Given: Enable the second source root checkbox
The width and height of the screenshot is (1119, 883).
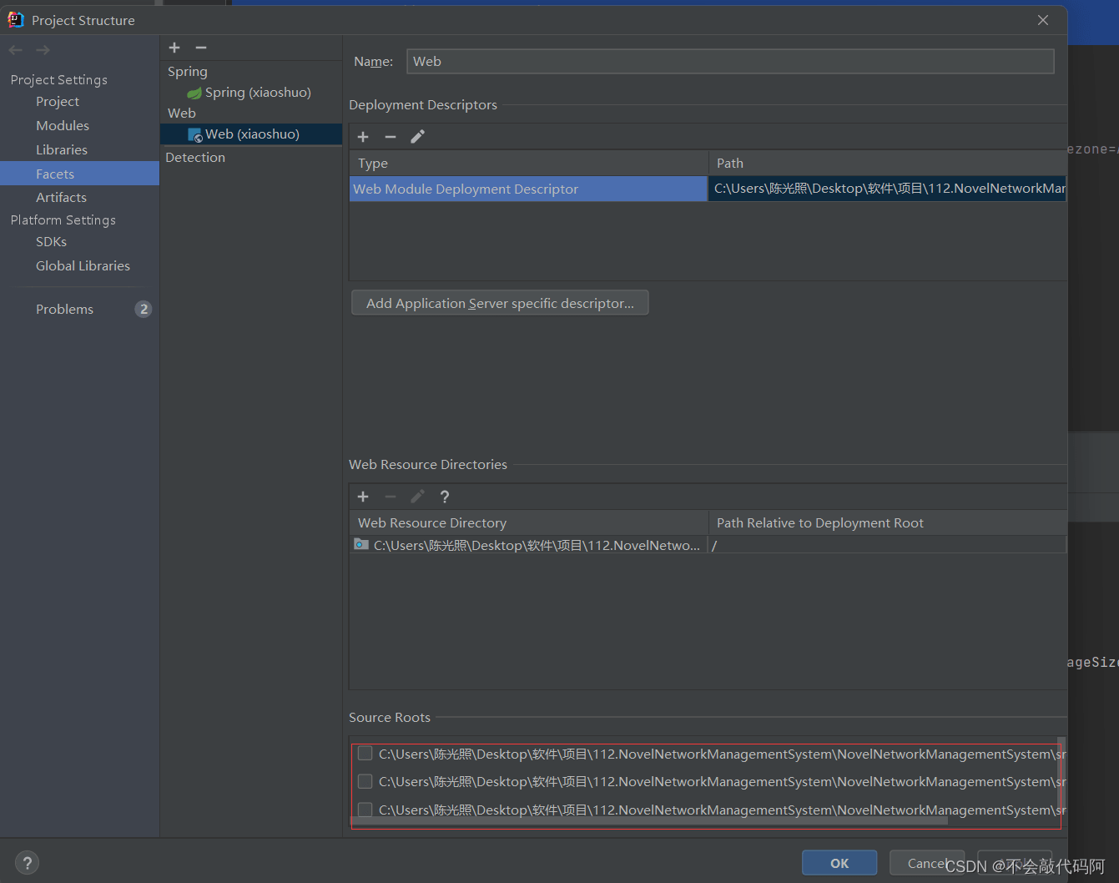Looking at the screenshot, I should (x=365, y=781).
